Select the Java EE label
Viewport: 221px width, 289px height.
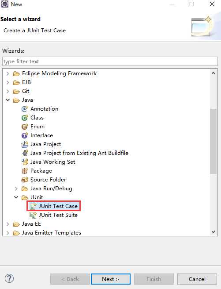[x=31, y=224]
